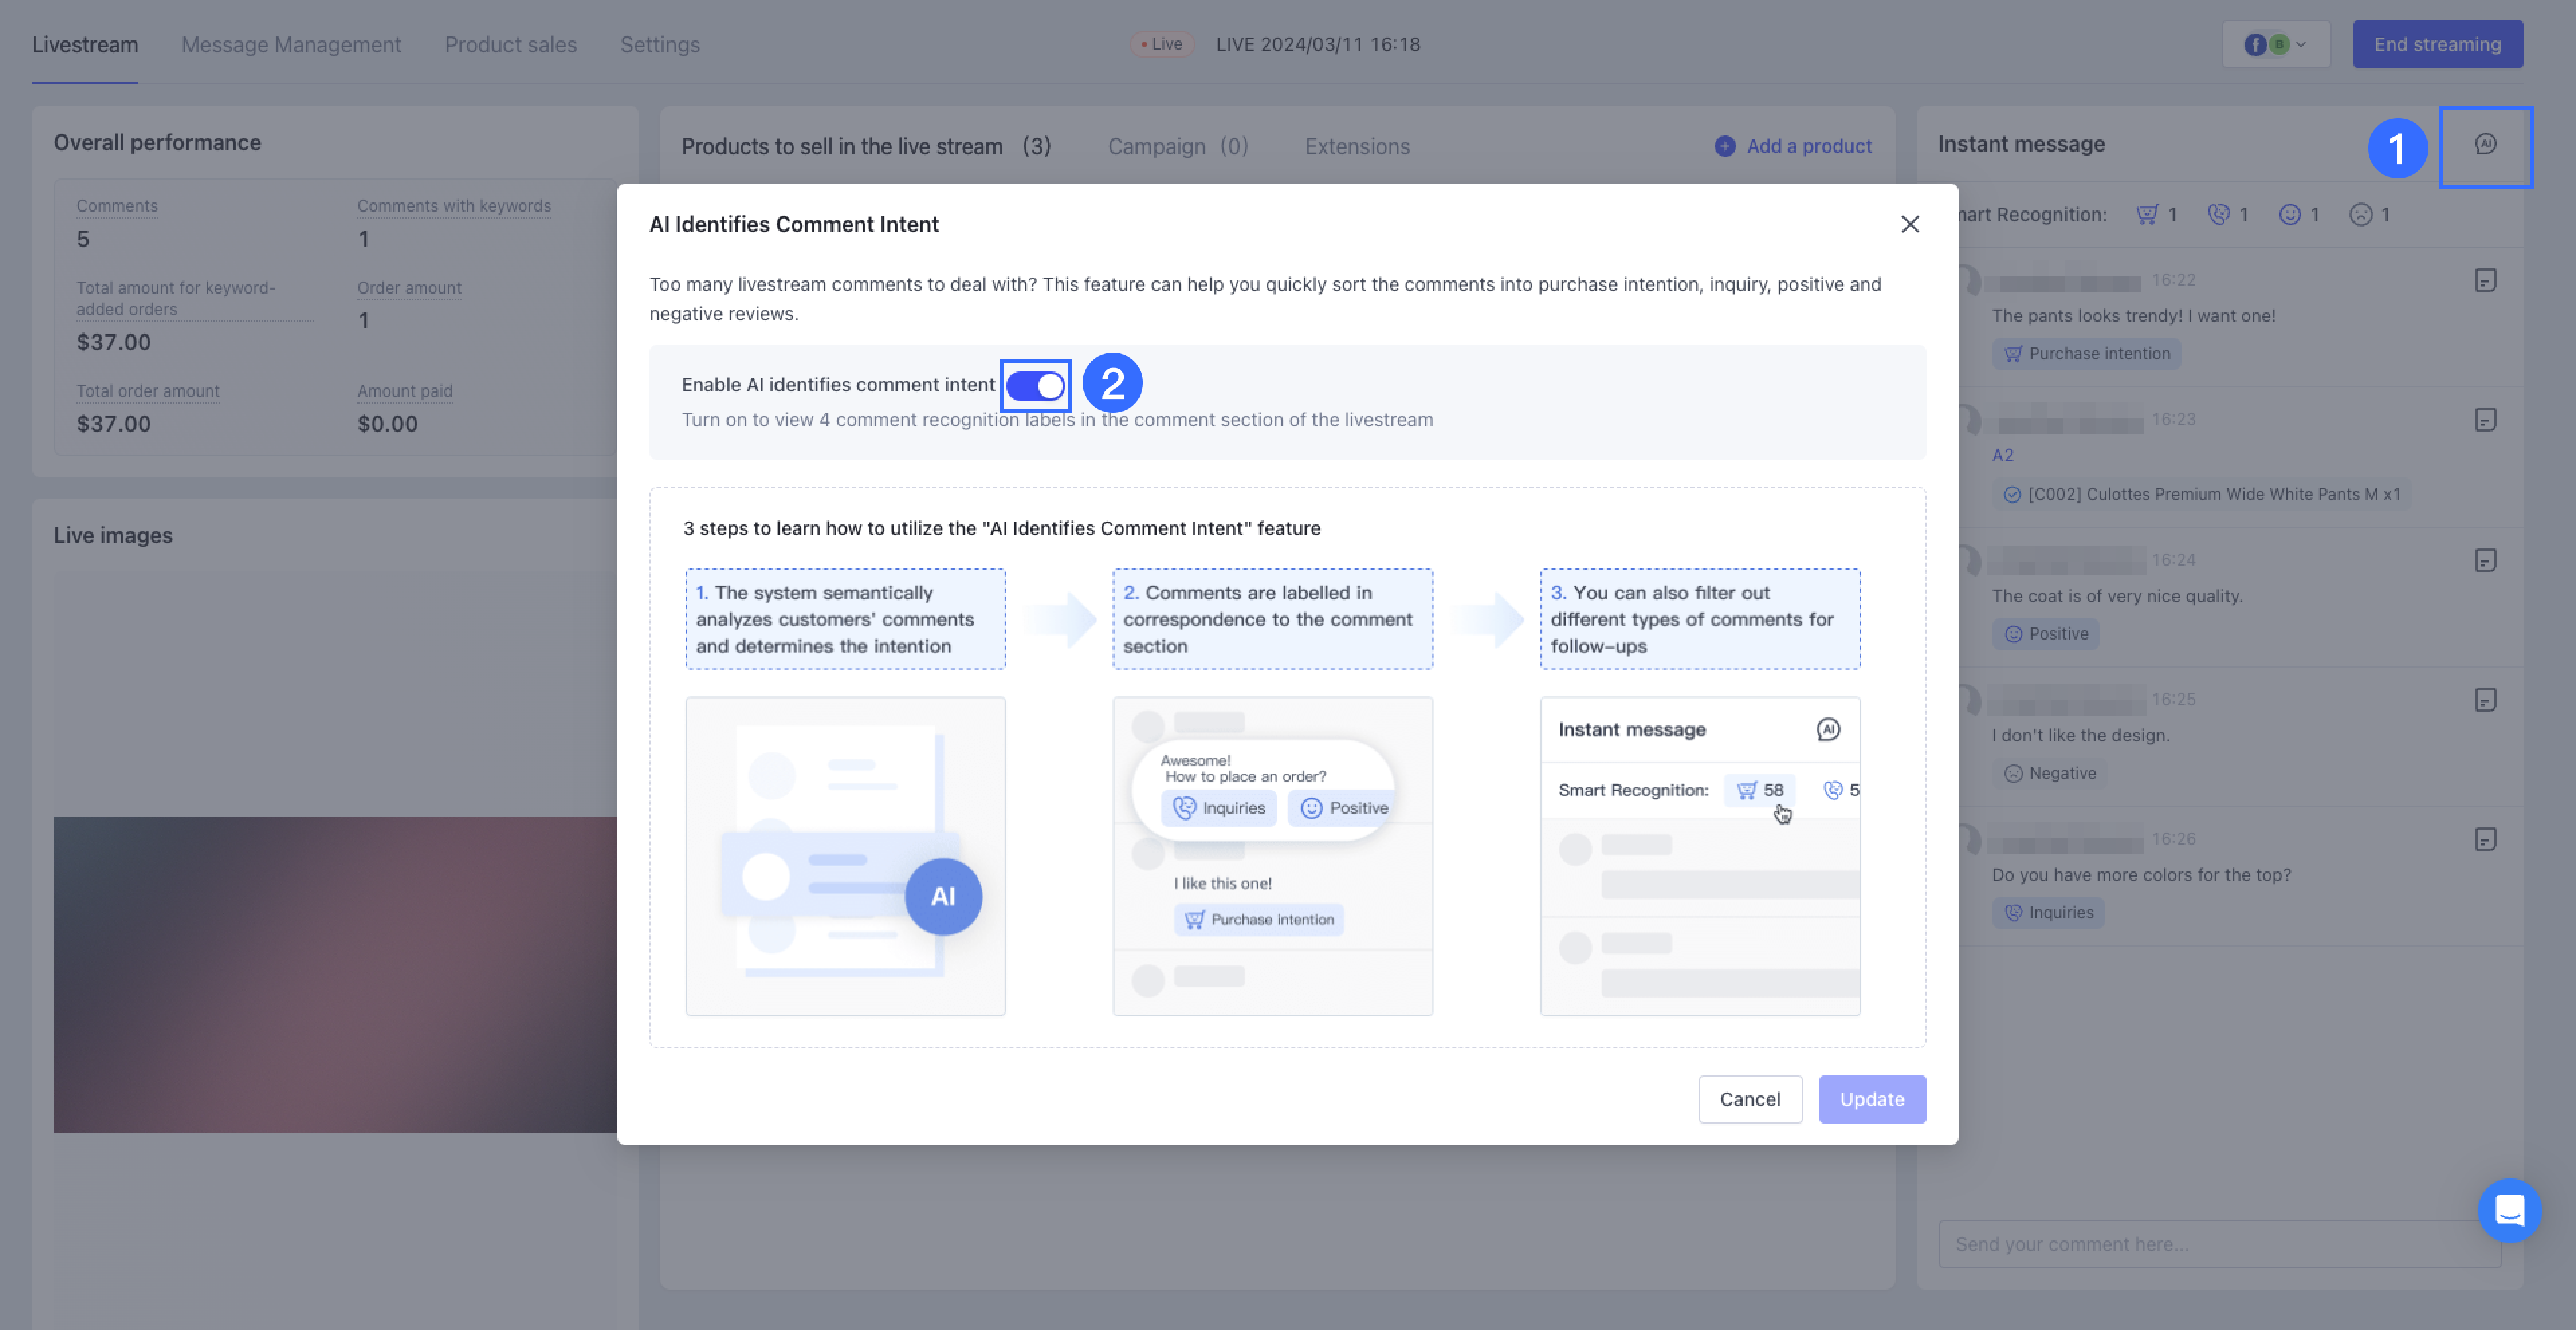Open note icon beside the 16:24 comment
2576x1330 pixels.
pos(2485,560)
